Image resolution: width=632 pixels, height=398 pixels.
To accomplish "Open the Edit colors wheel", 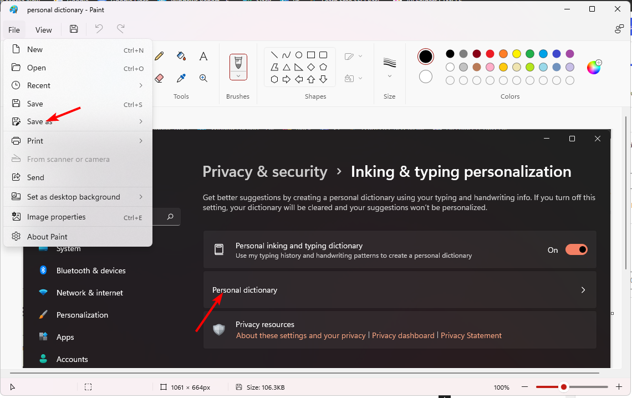I will (x=594, y=67).
